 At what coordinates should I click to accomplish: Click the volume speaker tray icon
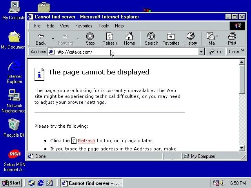(x=222, y=183)
